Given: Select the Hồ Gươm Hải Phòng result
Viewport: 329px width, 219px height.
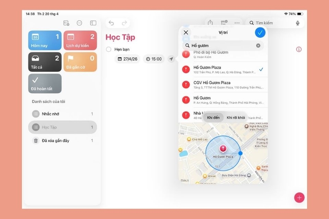Looking at the screenshot, I should [223, 100].
